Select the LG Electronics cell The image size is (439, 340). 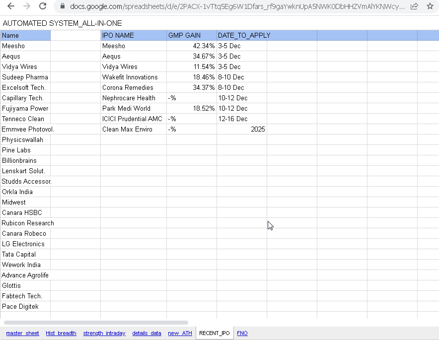25,244
